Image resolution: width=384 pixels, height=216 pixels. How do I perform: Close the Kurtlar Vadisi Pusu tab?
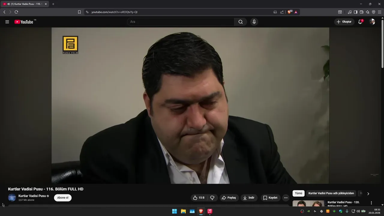[46, 4]
